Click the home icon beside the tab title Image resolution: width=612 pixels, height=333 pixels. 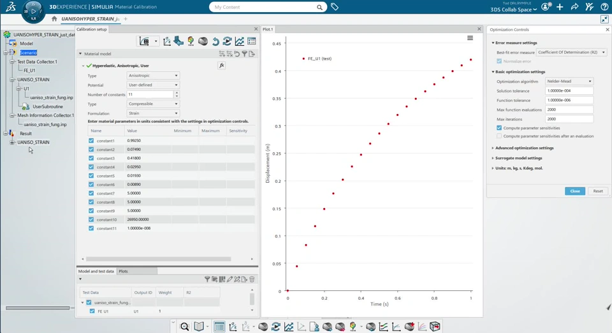click(54, 18)
